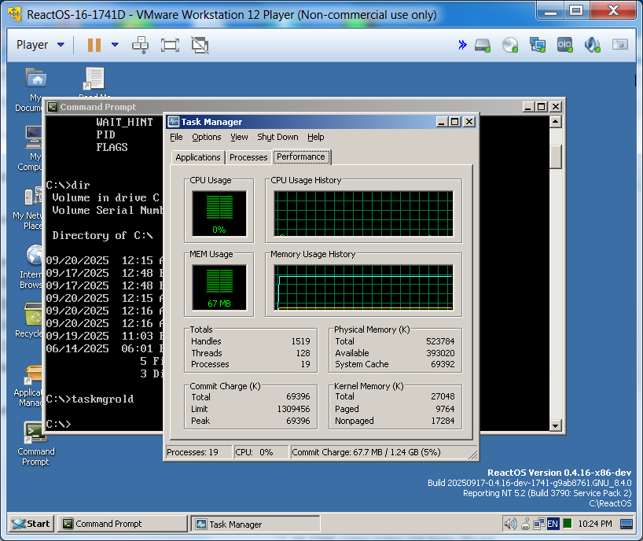643x541 pixels.
Task: Click the sound card device icon in VMware
Action: coord(592,45)
